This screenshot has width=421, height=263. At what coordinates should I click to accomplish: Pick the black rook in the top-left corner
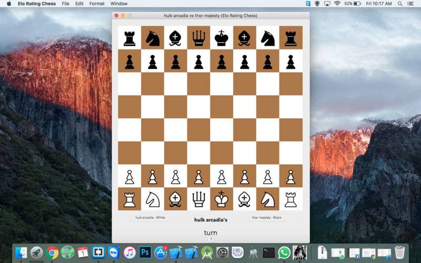click(129, 38)
